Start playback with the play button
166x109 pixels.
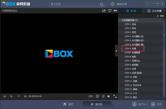coord(12,96)
